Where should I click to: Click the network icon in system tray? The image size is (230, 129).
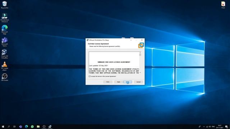[x=207, y=126]
